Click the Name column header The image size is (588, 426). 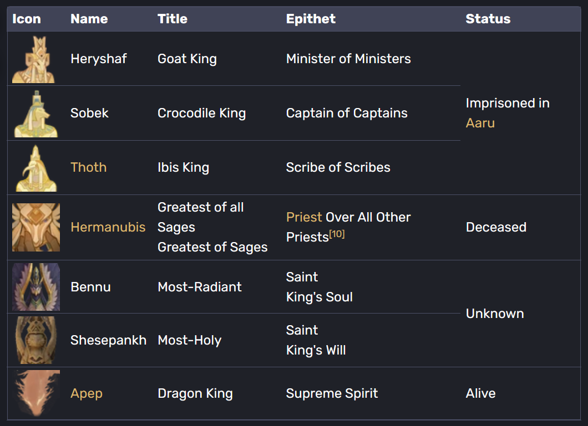[x=89, y=19]
